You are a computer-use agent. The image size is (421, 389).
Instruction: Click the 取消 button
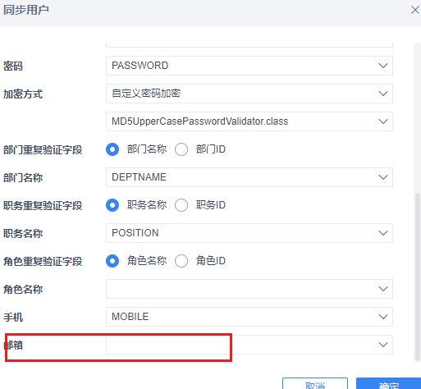click(x=315, y=383)
